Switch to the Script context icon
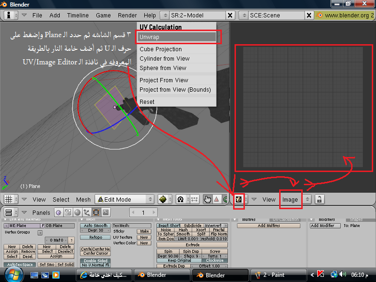The image size is (376, 282). 68,212
